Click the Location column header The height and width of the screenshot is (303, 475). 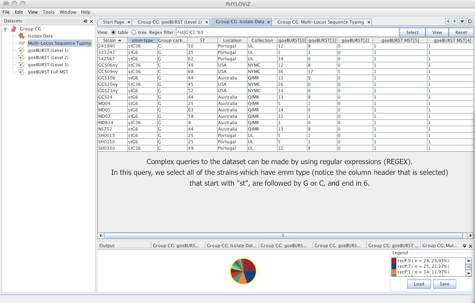point(232,40)
